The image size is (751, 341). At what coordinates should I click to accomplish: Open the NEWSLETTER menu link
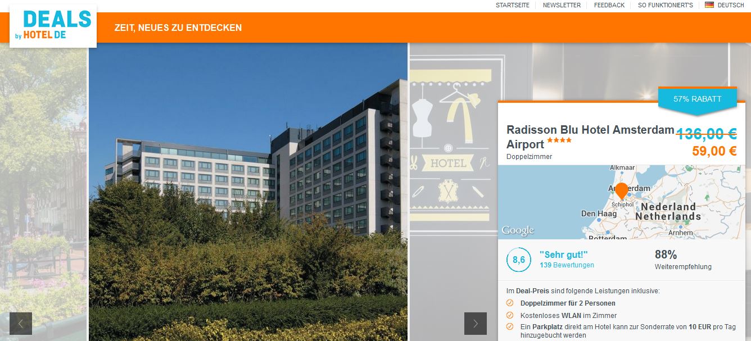(x=562, y=5)
